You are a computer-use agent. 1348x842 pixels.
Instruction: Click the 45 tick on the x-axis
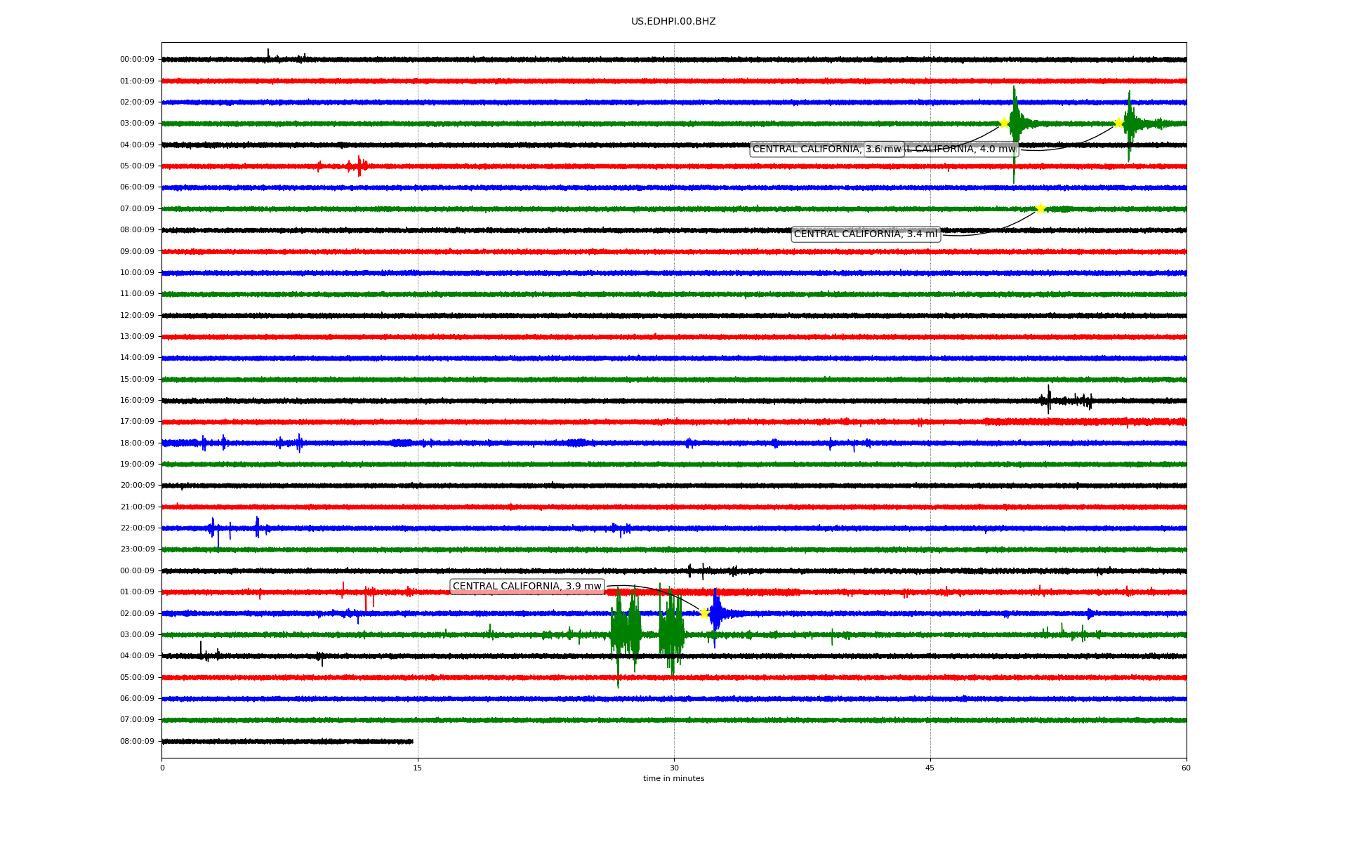tap(930, 768)
